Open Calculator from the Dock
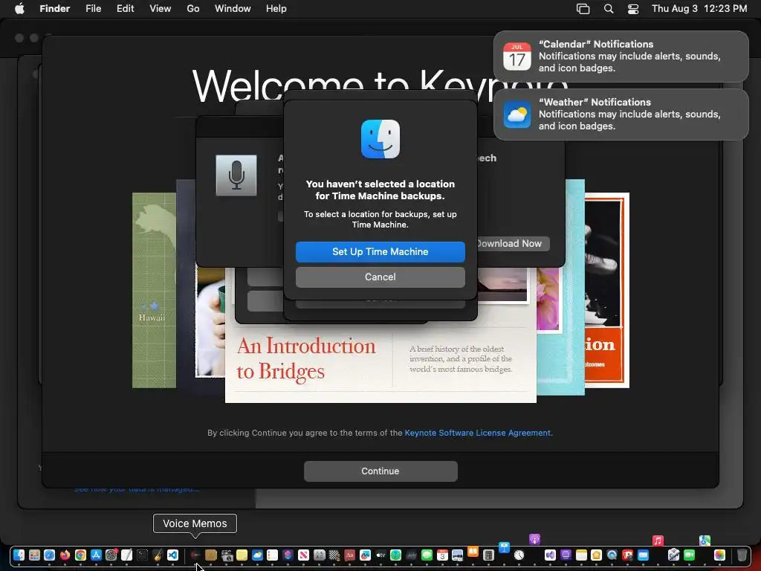The image size is (761, 571). 488,555
